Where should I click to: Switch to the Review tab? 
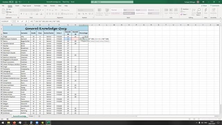coord(52,6)
